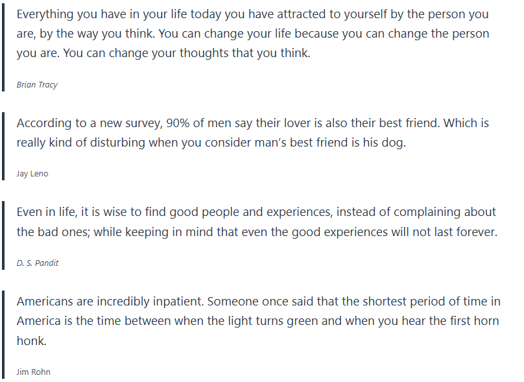The height and width of the screenshot is (382, 524).
Task: Click the '90%' figure in the survey quote
Action: pos(178,123)
